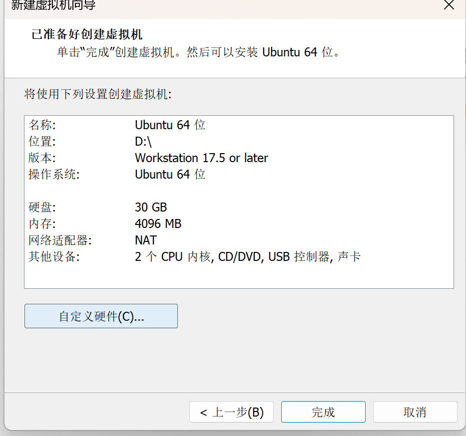Click the location value D:\

pyautogui.click(x=143, y=142)
